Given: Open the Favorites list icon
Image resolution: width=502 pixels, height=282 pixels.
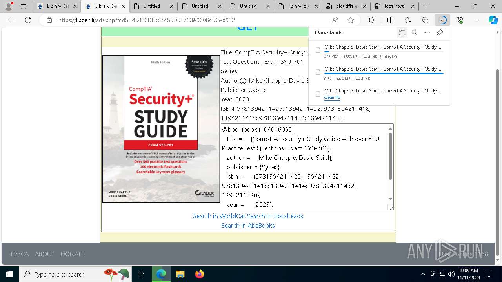Looking at the screenshot, I should click(x=408, y=20).
